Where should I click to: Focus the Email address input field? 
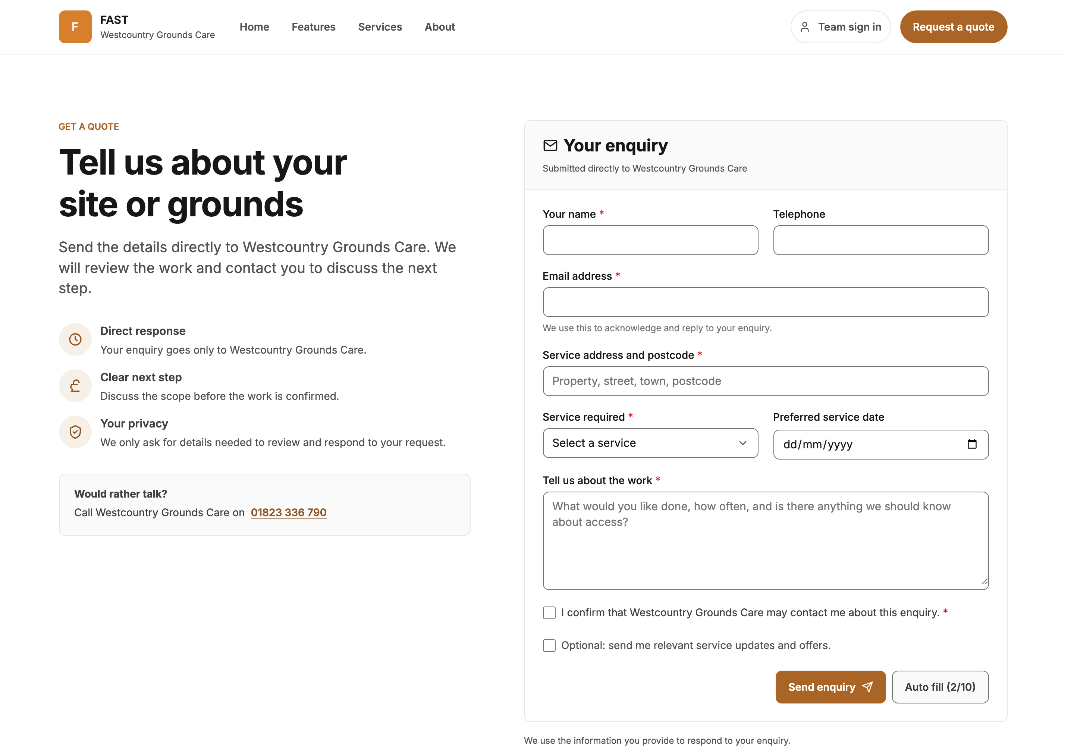point(766,303)
